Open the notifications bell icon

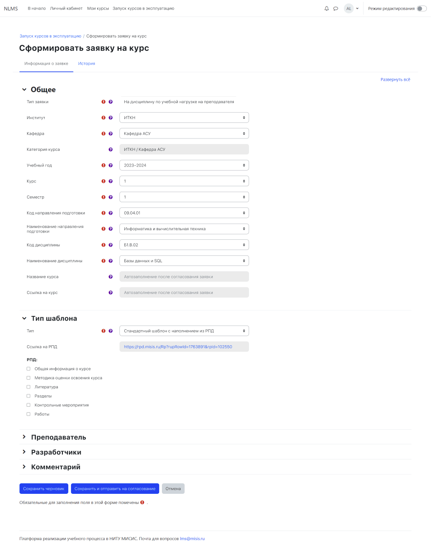(x=326, y=8)
